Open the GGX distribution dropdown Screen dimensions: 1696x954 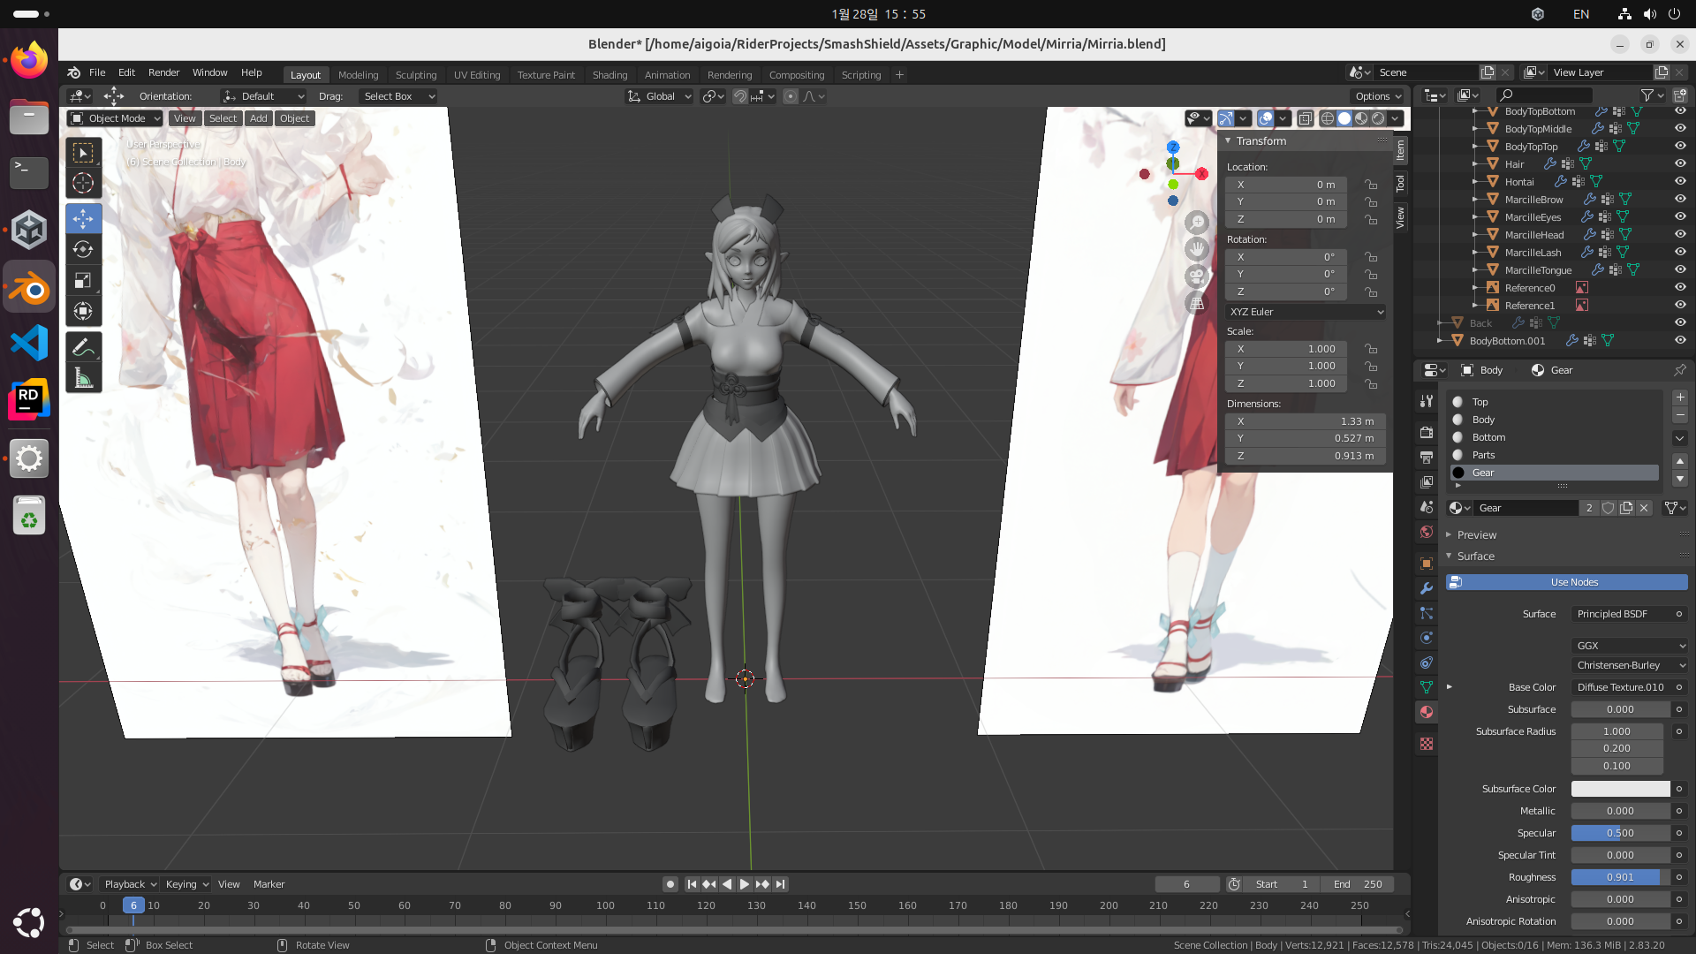click(x=1629, y=646)
